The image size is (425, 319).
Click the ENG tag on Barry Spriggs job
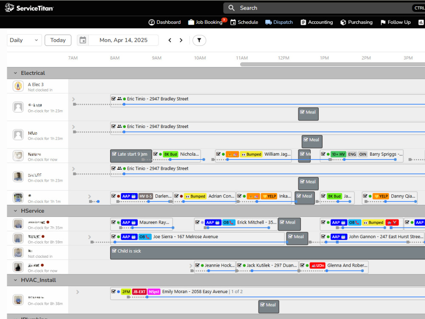click(352, 154)
